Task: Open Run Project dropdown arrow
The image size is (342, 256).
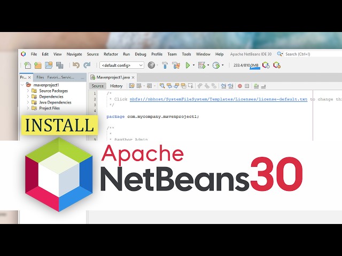Action: (x=193, y=65)
